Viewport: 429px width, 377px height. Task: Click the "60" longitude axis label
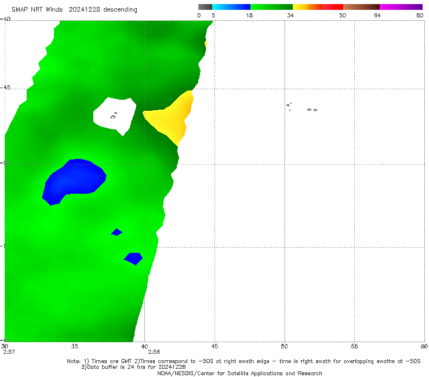424,346
